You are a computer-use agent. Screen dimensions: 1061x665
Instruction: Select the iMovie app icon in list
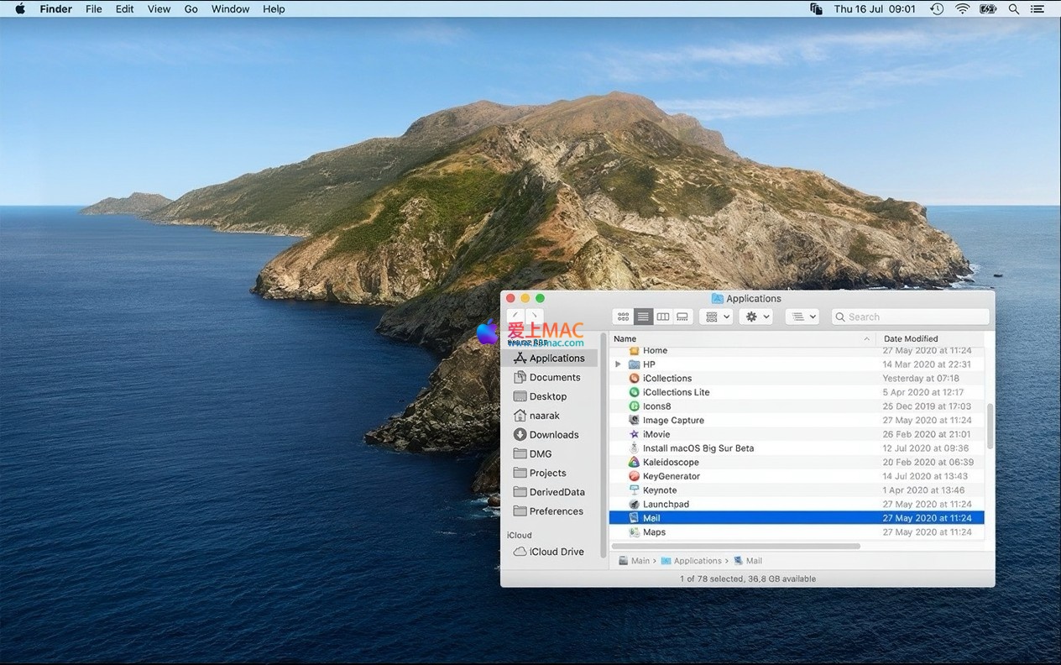pyautogui.click(x=635, y=434)
